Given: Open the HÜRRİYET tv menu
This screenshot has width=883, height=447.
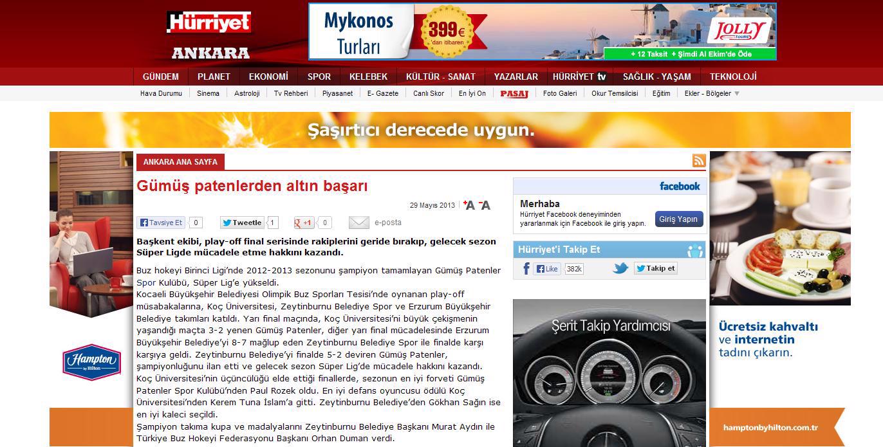Looking at the screenshot, I should (580, 77).
